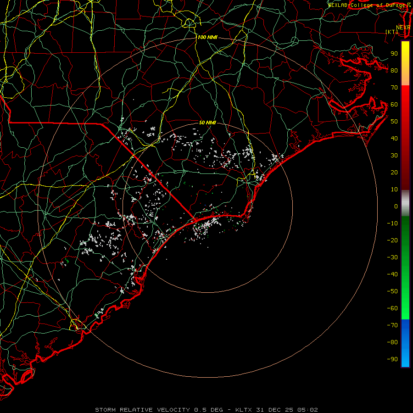
Task: Select the bright blue bottom segment of scale
Action: [405, 343]
